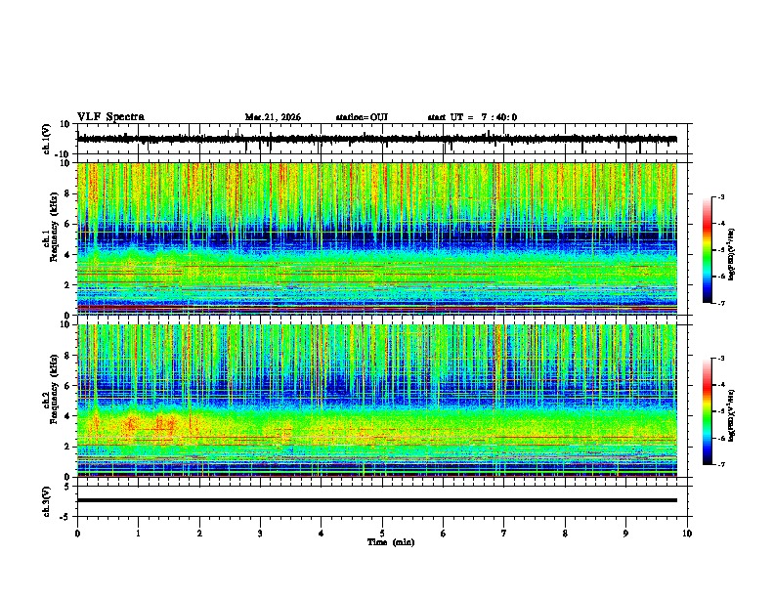Viewport: 774px width, 598px height.
Task: Click time axis tick label "3"
Action: coord(260,534)
